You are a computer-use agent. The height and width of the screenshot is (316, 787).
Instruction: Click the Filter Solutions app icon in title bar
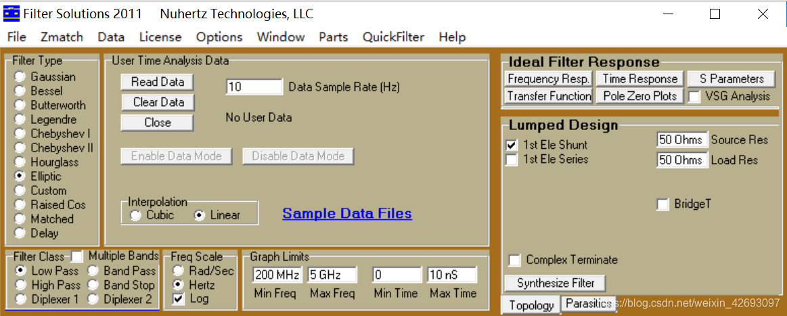coord(12,14)
